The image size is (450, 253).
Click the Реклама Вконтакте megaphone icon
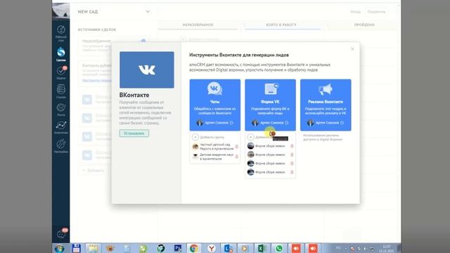click(x=326, y=89)
